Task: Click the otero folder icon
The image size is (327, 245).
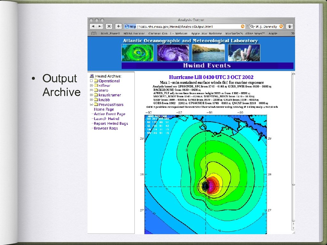Action: click(96, 90)
